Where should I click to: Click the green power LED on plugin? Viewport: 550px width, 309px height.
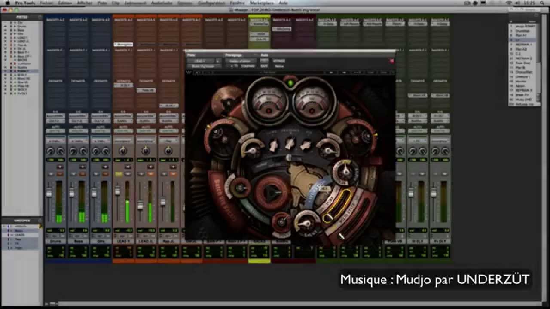290,83
